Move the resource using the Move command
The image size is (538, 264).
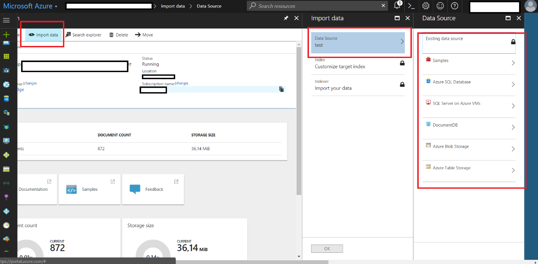pos(144,35)
